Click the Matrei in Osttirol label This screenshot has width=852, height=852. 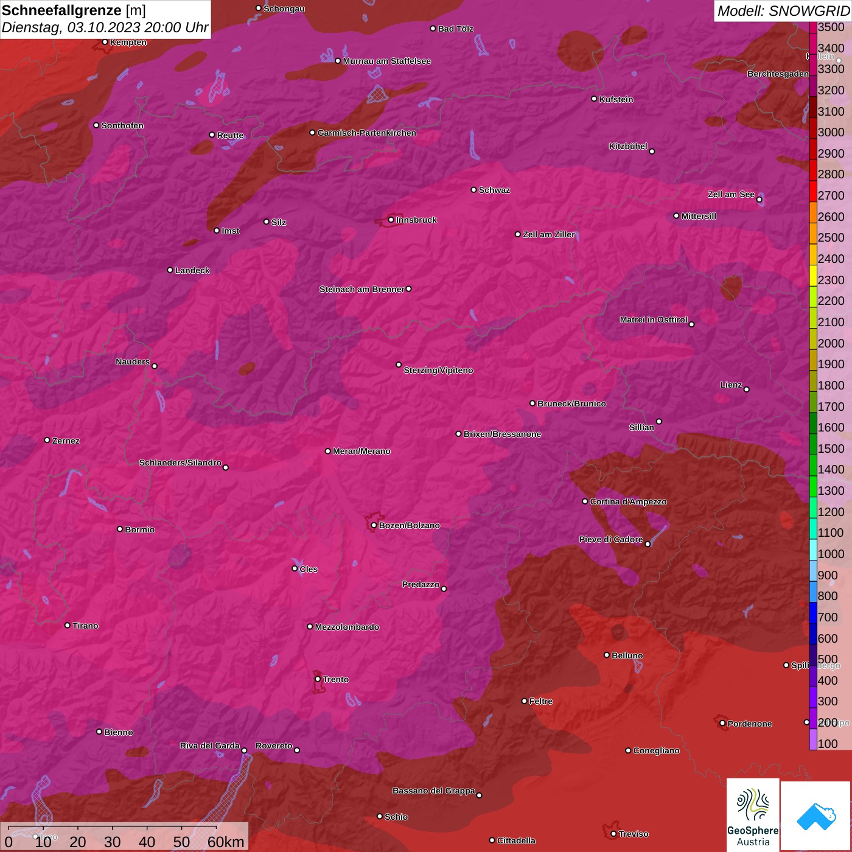(x=654, y=319)
